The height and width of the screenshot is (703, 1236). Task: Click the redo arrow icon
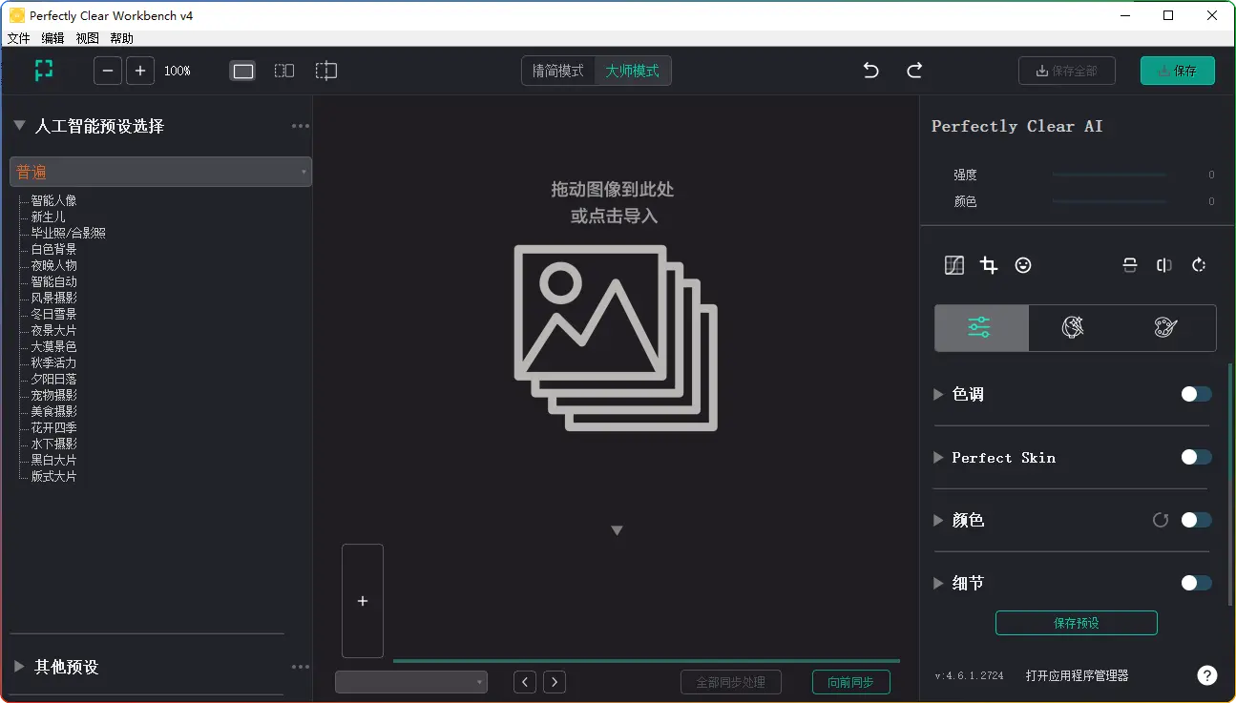[x=914, y=71]
